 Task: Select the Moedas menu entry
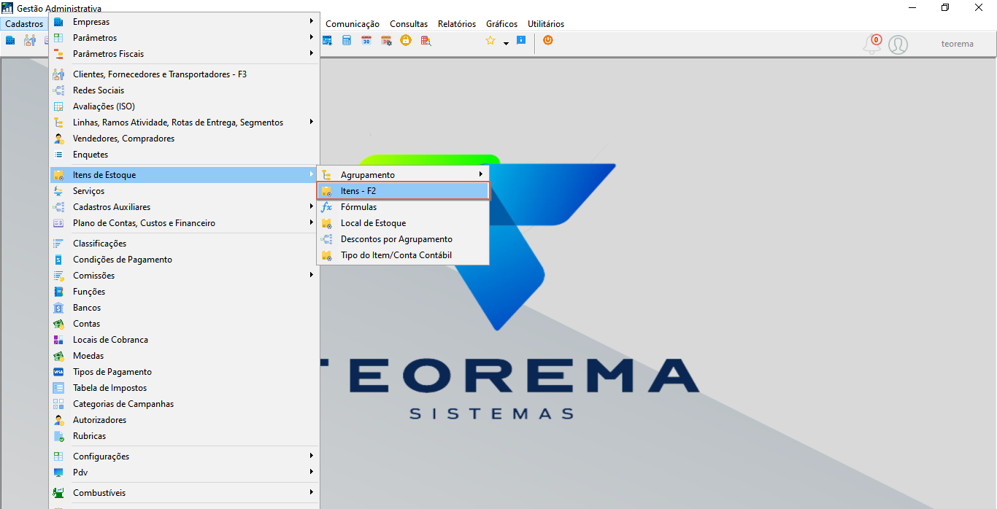184,356
